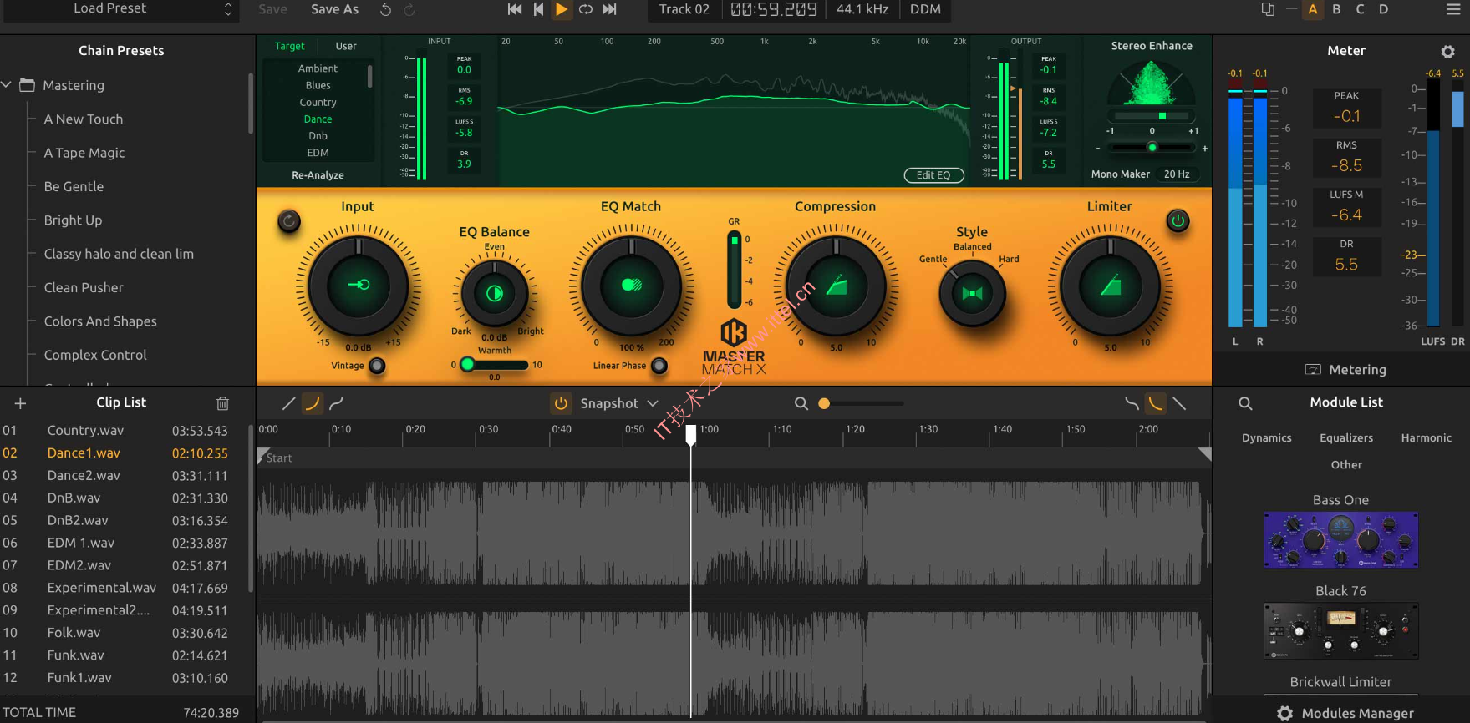Select the exponential fade-in curve

pyautogui.click(x=313, y=403)
